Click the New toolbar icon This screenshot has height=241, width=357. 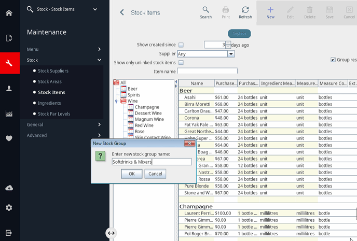click(x=270, y=12)
